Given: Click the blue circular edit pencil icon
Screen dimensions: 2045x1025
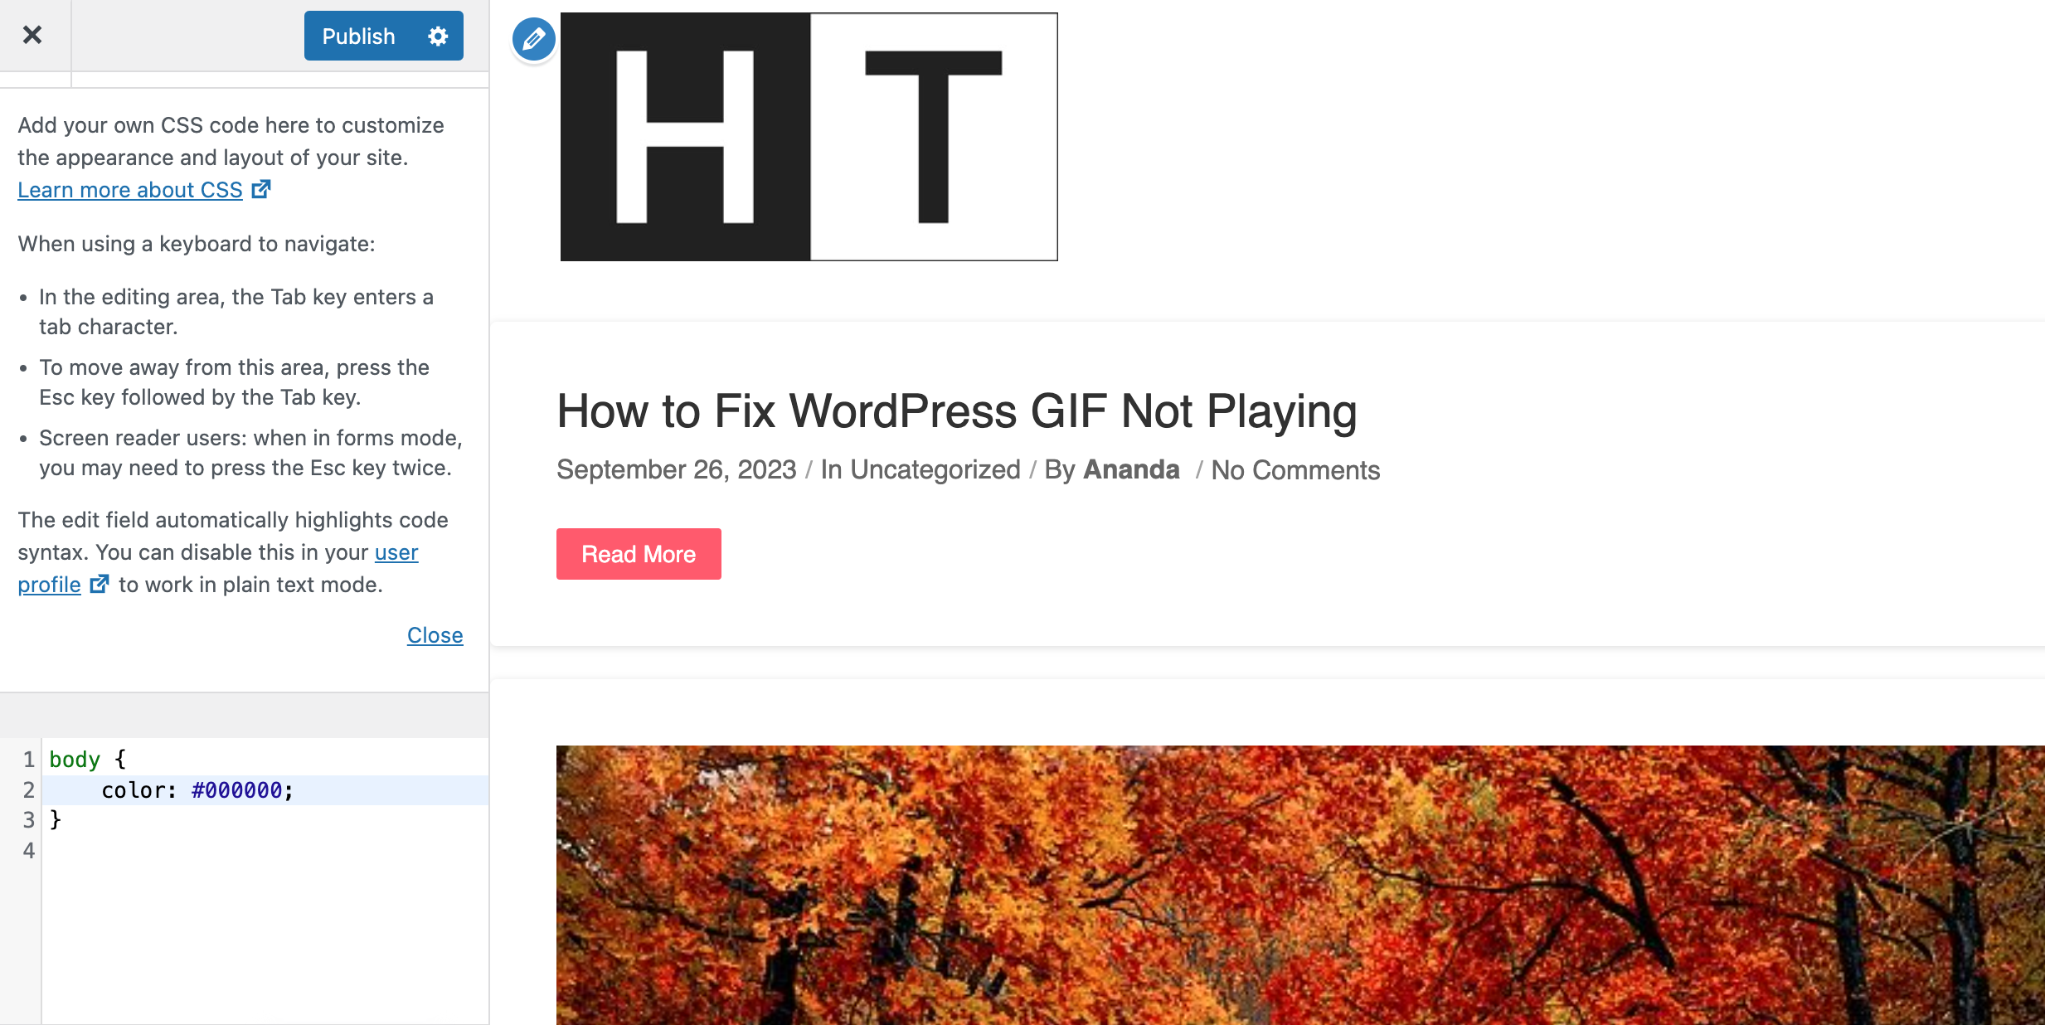Looking at the screenshot, I should click(x=532, y=39).
